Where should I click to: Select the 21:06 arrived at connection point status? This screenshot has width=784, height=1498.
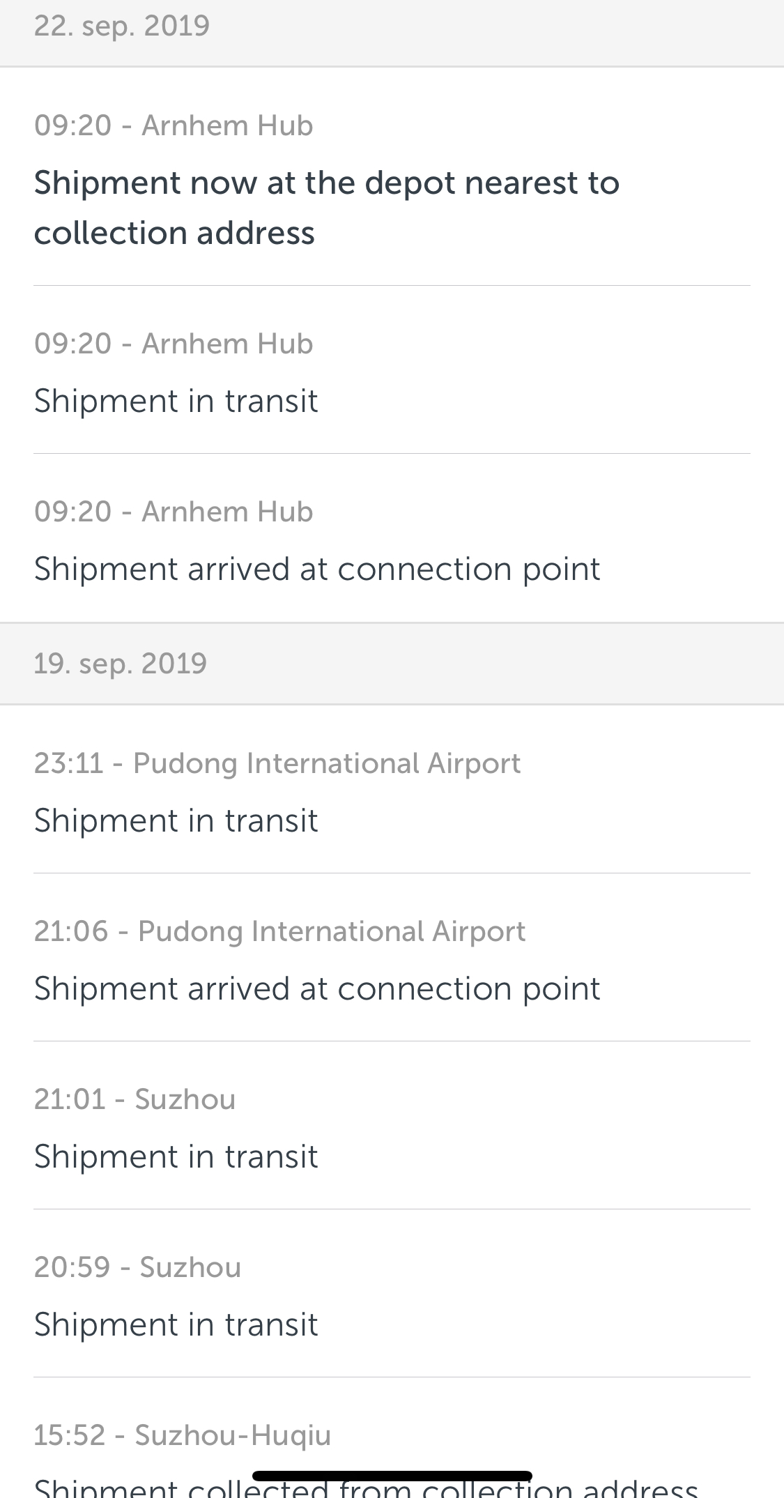point(317,988)
